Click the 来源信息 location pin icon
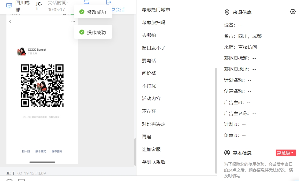Screen dimensions: 299x181 (227, 12)
